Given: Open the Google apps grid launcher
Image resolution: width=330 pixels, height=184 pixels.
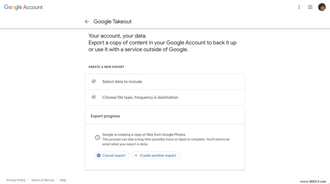Looking at the screenshot, I should click(310, 7).
